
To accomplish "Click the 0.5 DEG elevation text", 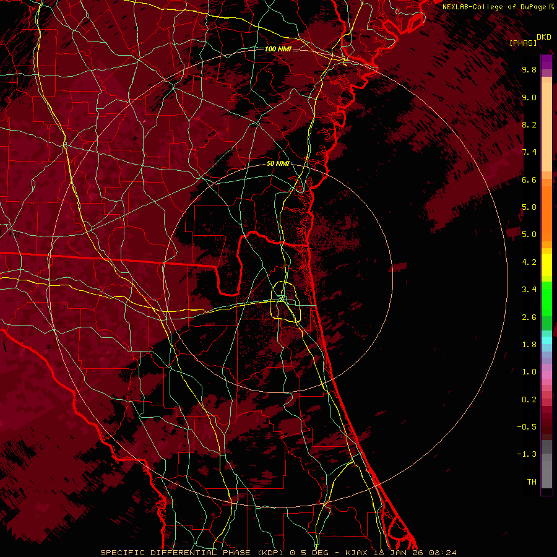I will [x=309, y=553].
